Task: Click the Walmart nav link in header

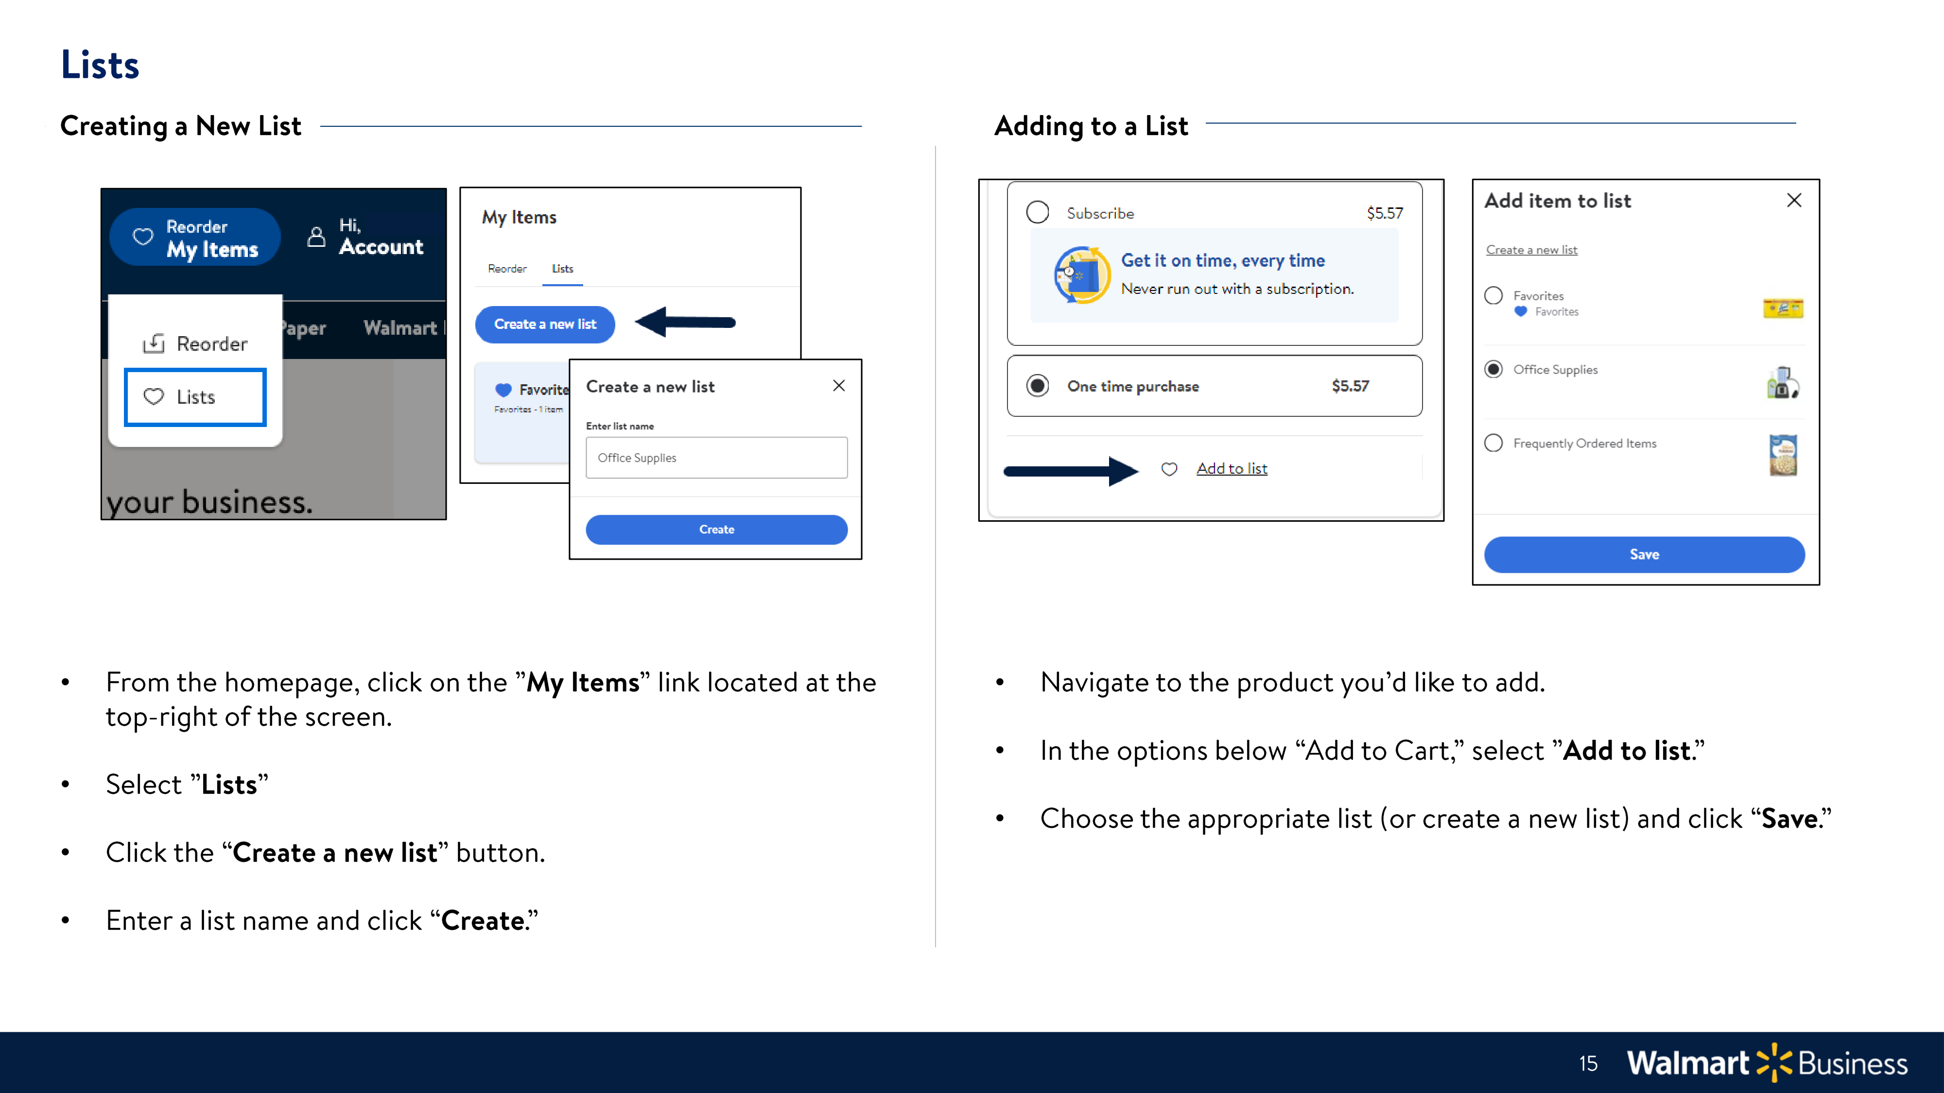Action: tap(400, 328)
